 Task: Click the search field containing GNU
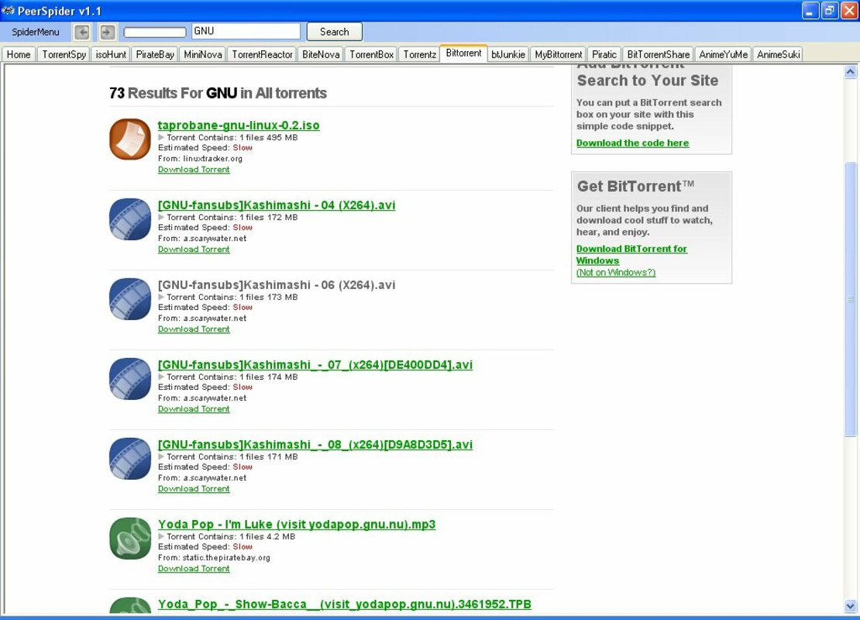click(x=246, y=31)
